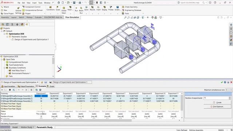The image size is (233, 131).
Task: Switch to the Output Parameters tab
Action: pos(26,86)
